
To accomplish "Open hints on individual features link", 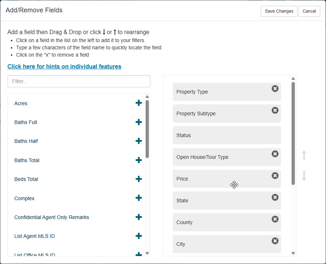I will point(64,66).
